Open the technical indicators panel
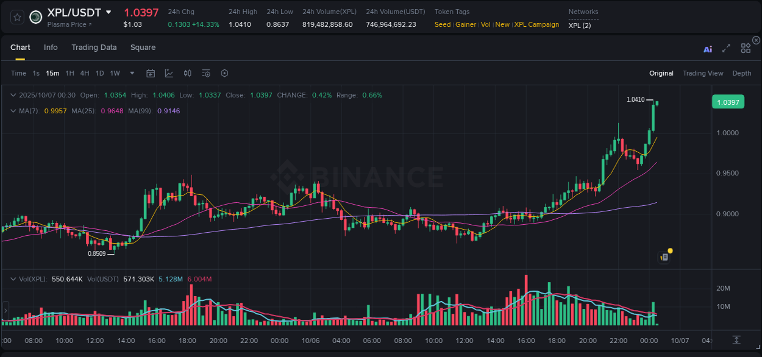 pos(205,72)
